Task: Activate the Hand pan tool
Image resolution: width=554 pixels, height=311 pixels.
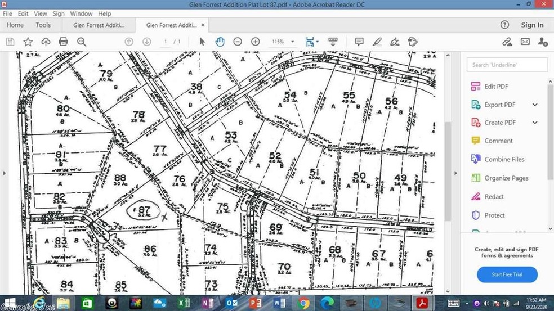Action: 220,42
